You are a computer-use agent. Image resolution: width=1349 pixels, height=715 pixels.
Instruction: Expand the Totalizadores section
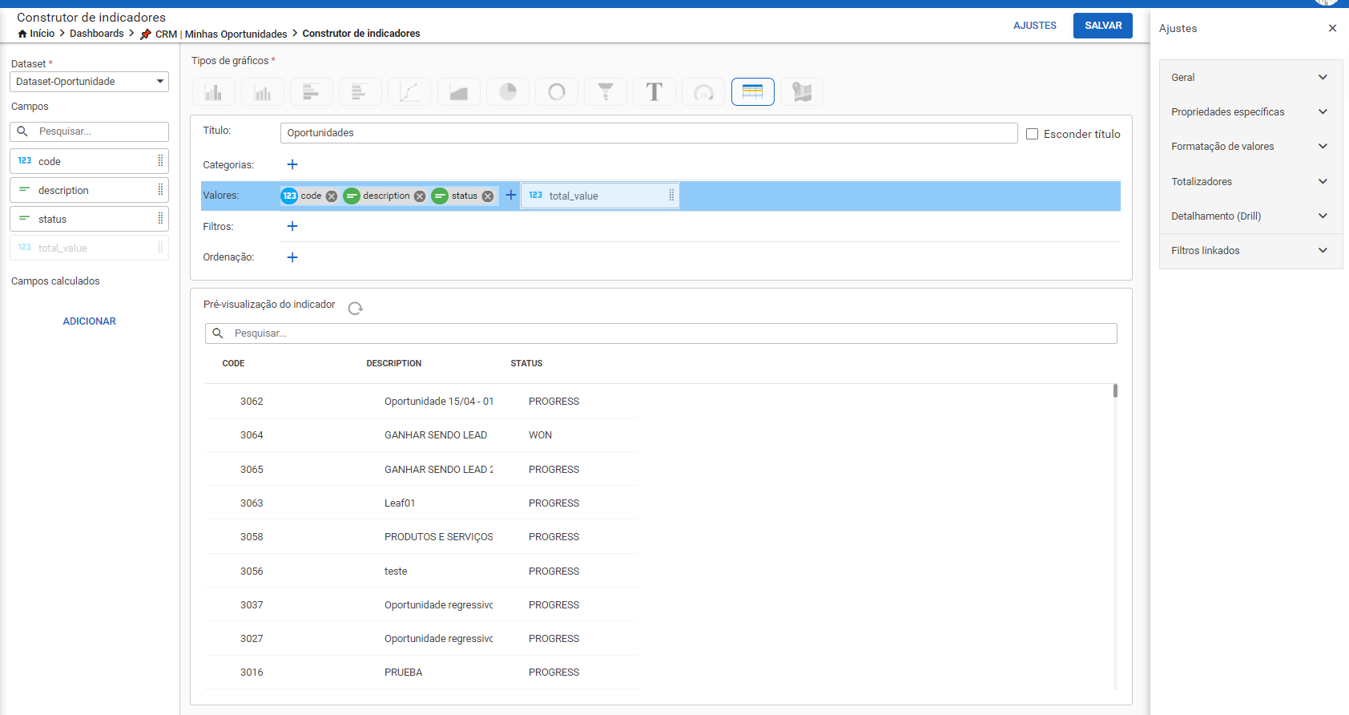pyautogui.click(x=1250, y=182)
